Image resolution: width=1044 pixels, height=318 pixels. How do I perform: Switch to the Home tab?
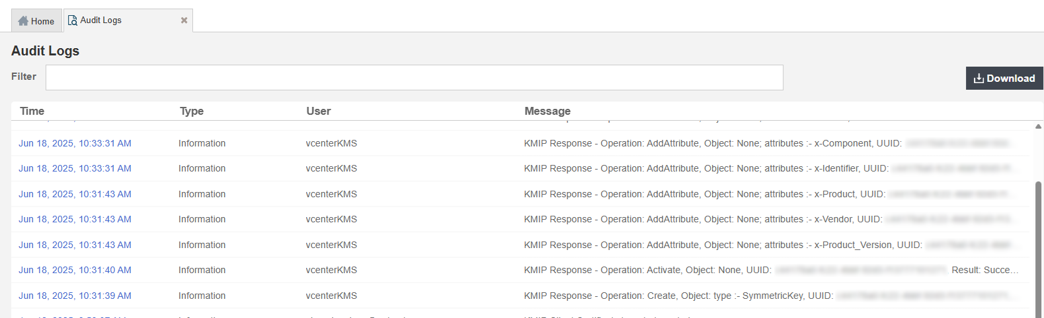(36, 21)
